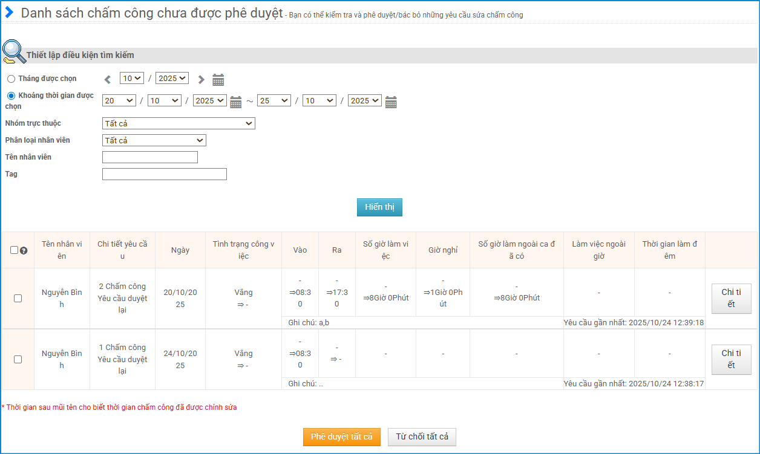This screenshot has height=454, width=760.
Task: Open 'Chi tiết' for the 20/10/2025 row
Action: pyautogui.click(x=731, y=298)
